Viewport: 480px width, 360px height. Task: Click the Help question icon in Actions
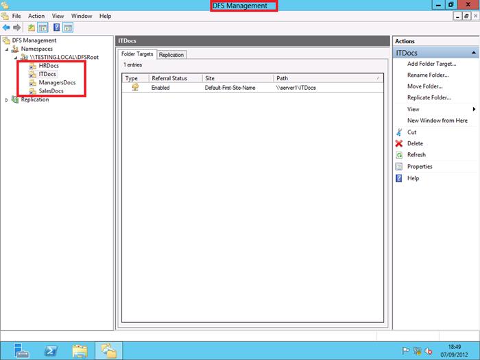pyautogui.click(x=399, y=178)
